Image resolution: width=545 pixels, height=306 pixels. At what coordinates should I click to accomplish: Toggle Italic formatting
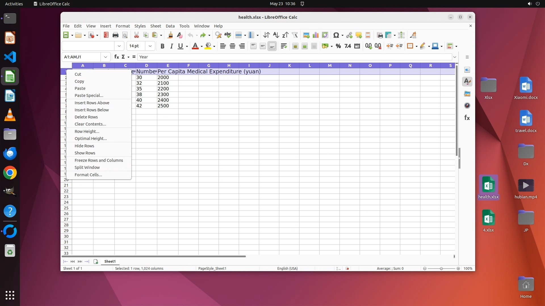[171, 46]
